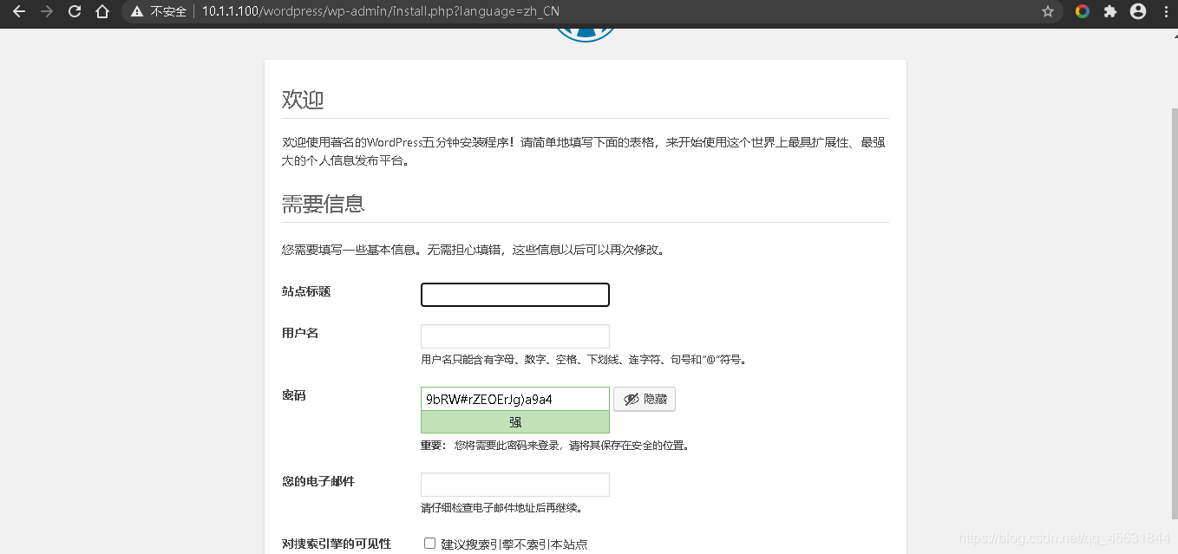
Task: Click the 用户名 text field
Action: [515, 336]
